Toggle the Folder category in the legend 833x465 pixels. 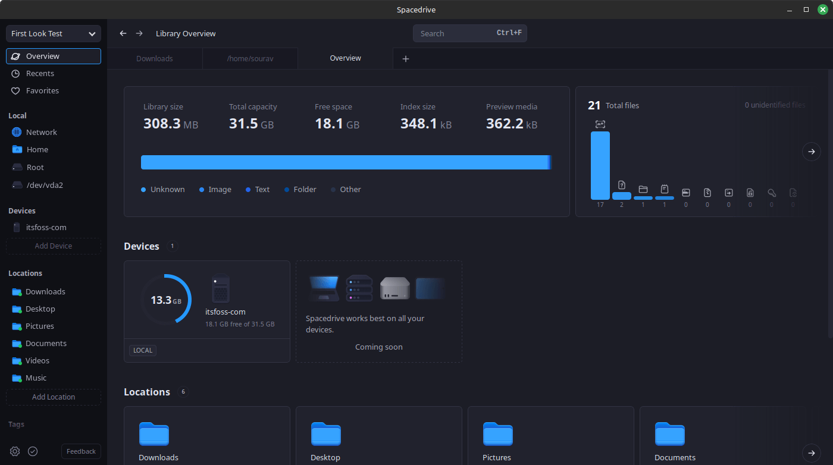pos(300,189)
